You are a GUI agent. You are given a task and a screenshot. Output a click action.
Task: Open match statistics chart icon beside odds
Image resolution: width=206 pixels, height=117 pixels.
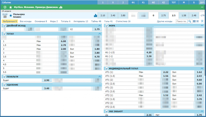click(x=96, y=15)
